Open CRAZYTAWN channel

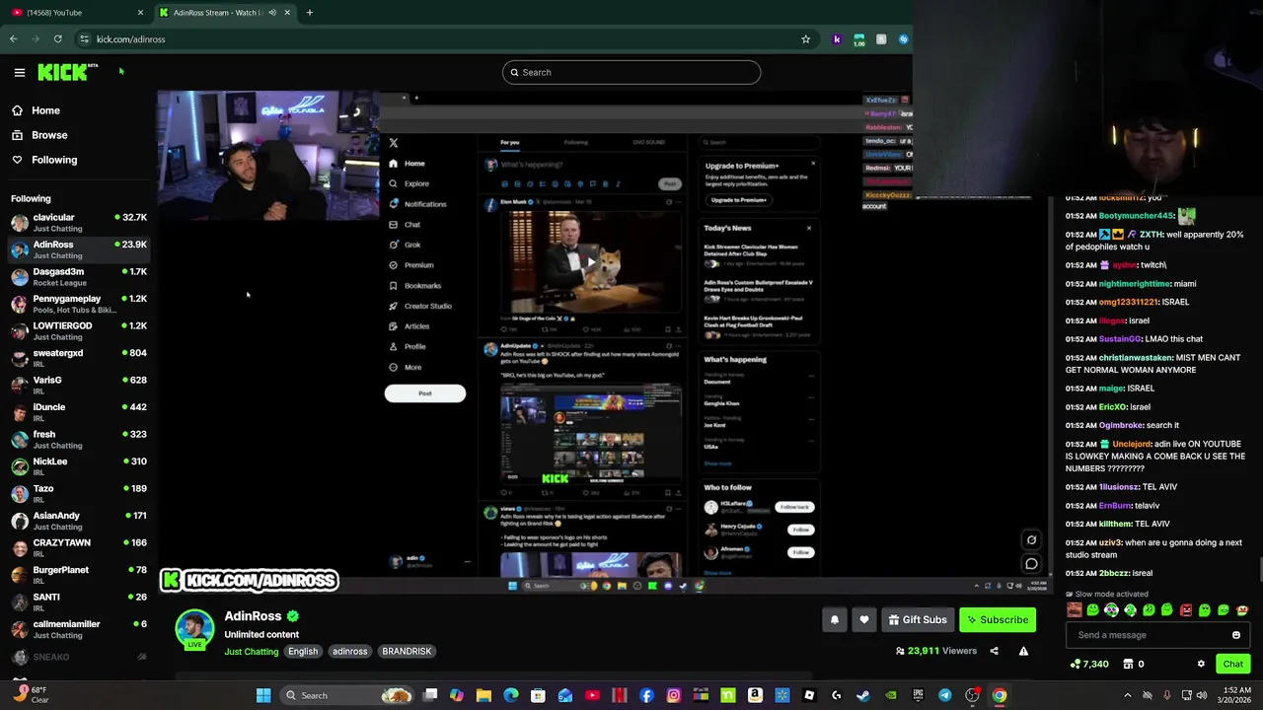pyautogui.click(x=79, y=548)
